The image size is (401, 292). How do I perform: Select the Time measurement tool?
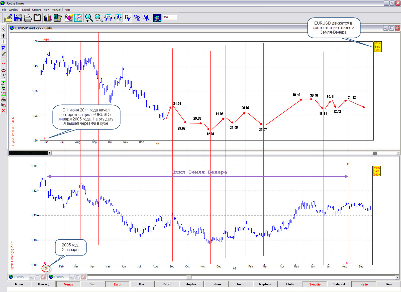tap(4, 88)
